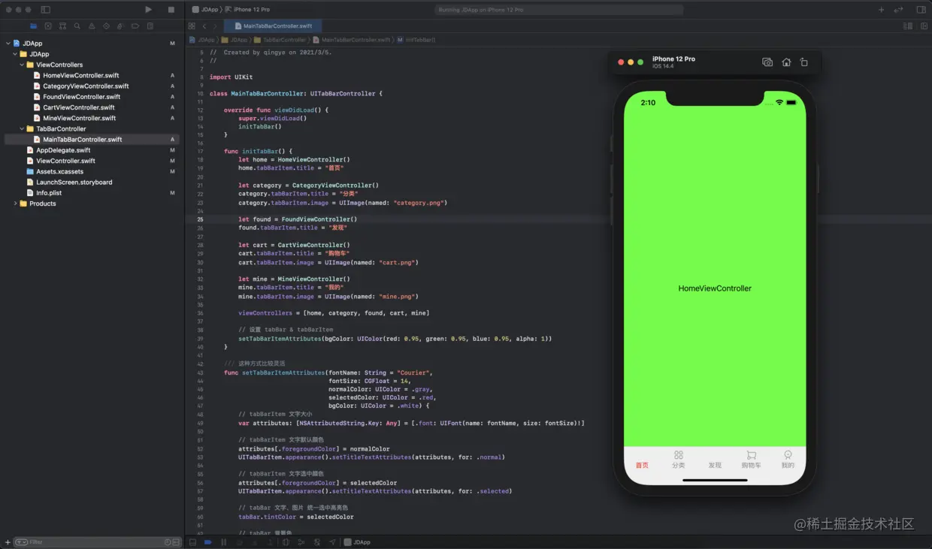Open Info.plist file
932x549 pixels.
tap(48, 193)
